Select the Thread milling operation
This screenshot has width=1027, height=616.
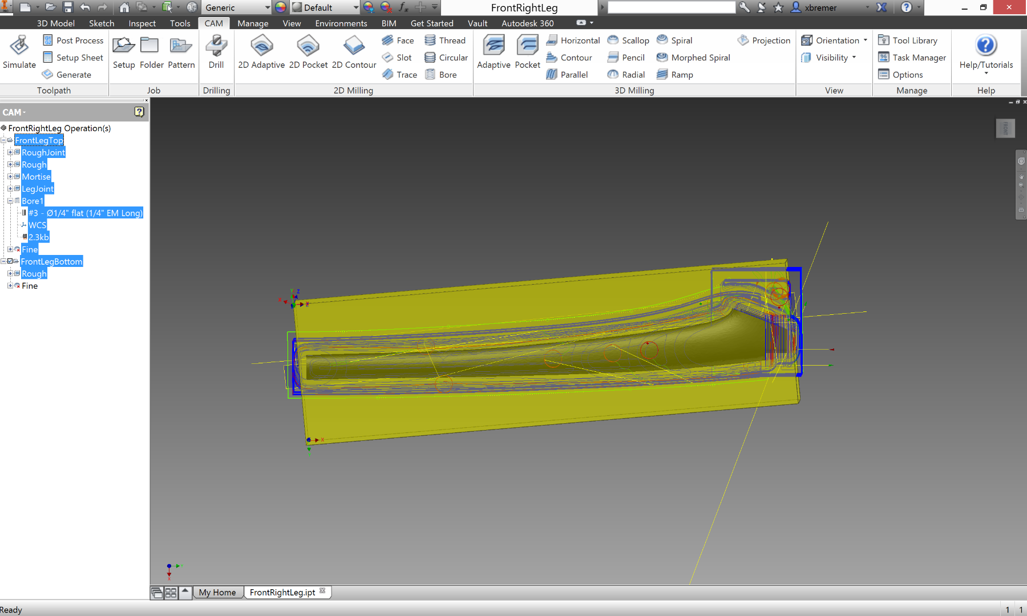click(x=445, y=40)
